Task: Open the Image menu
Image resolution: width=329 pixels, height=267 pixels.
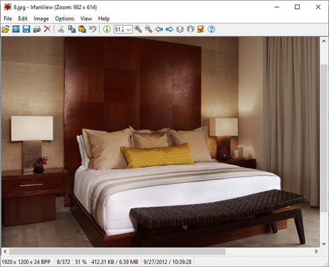Action: click(41, 19)
